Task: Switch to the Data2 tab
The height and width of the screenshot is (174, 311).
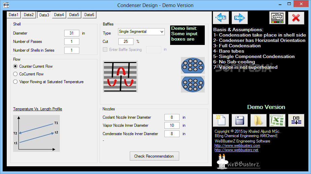Action: (29, 15)
